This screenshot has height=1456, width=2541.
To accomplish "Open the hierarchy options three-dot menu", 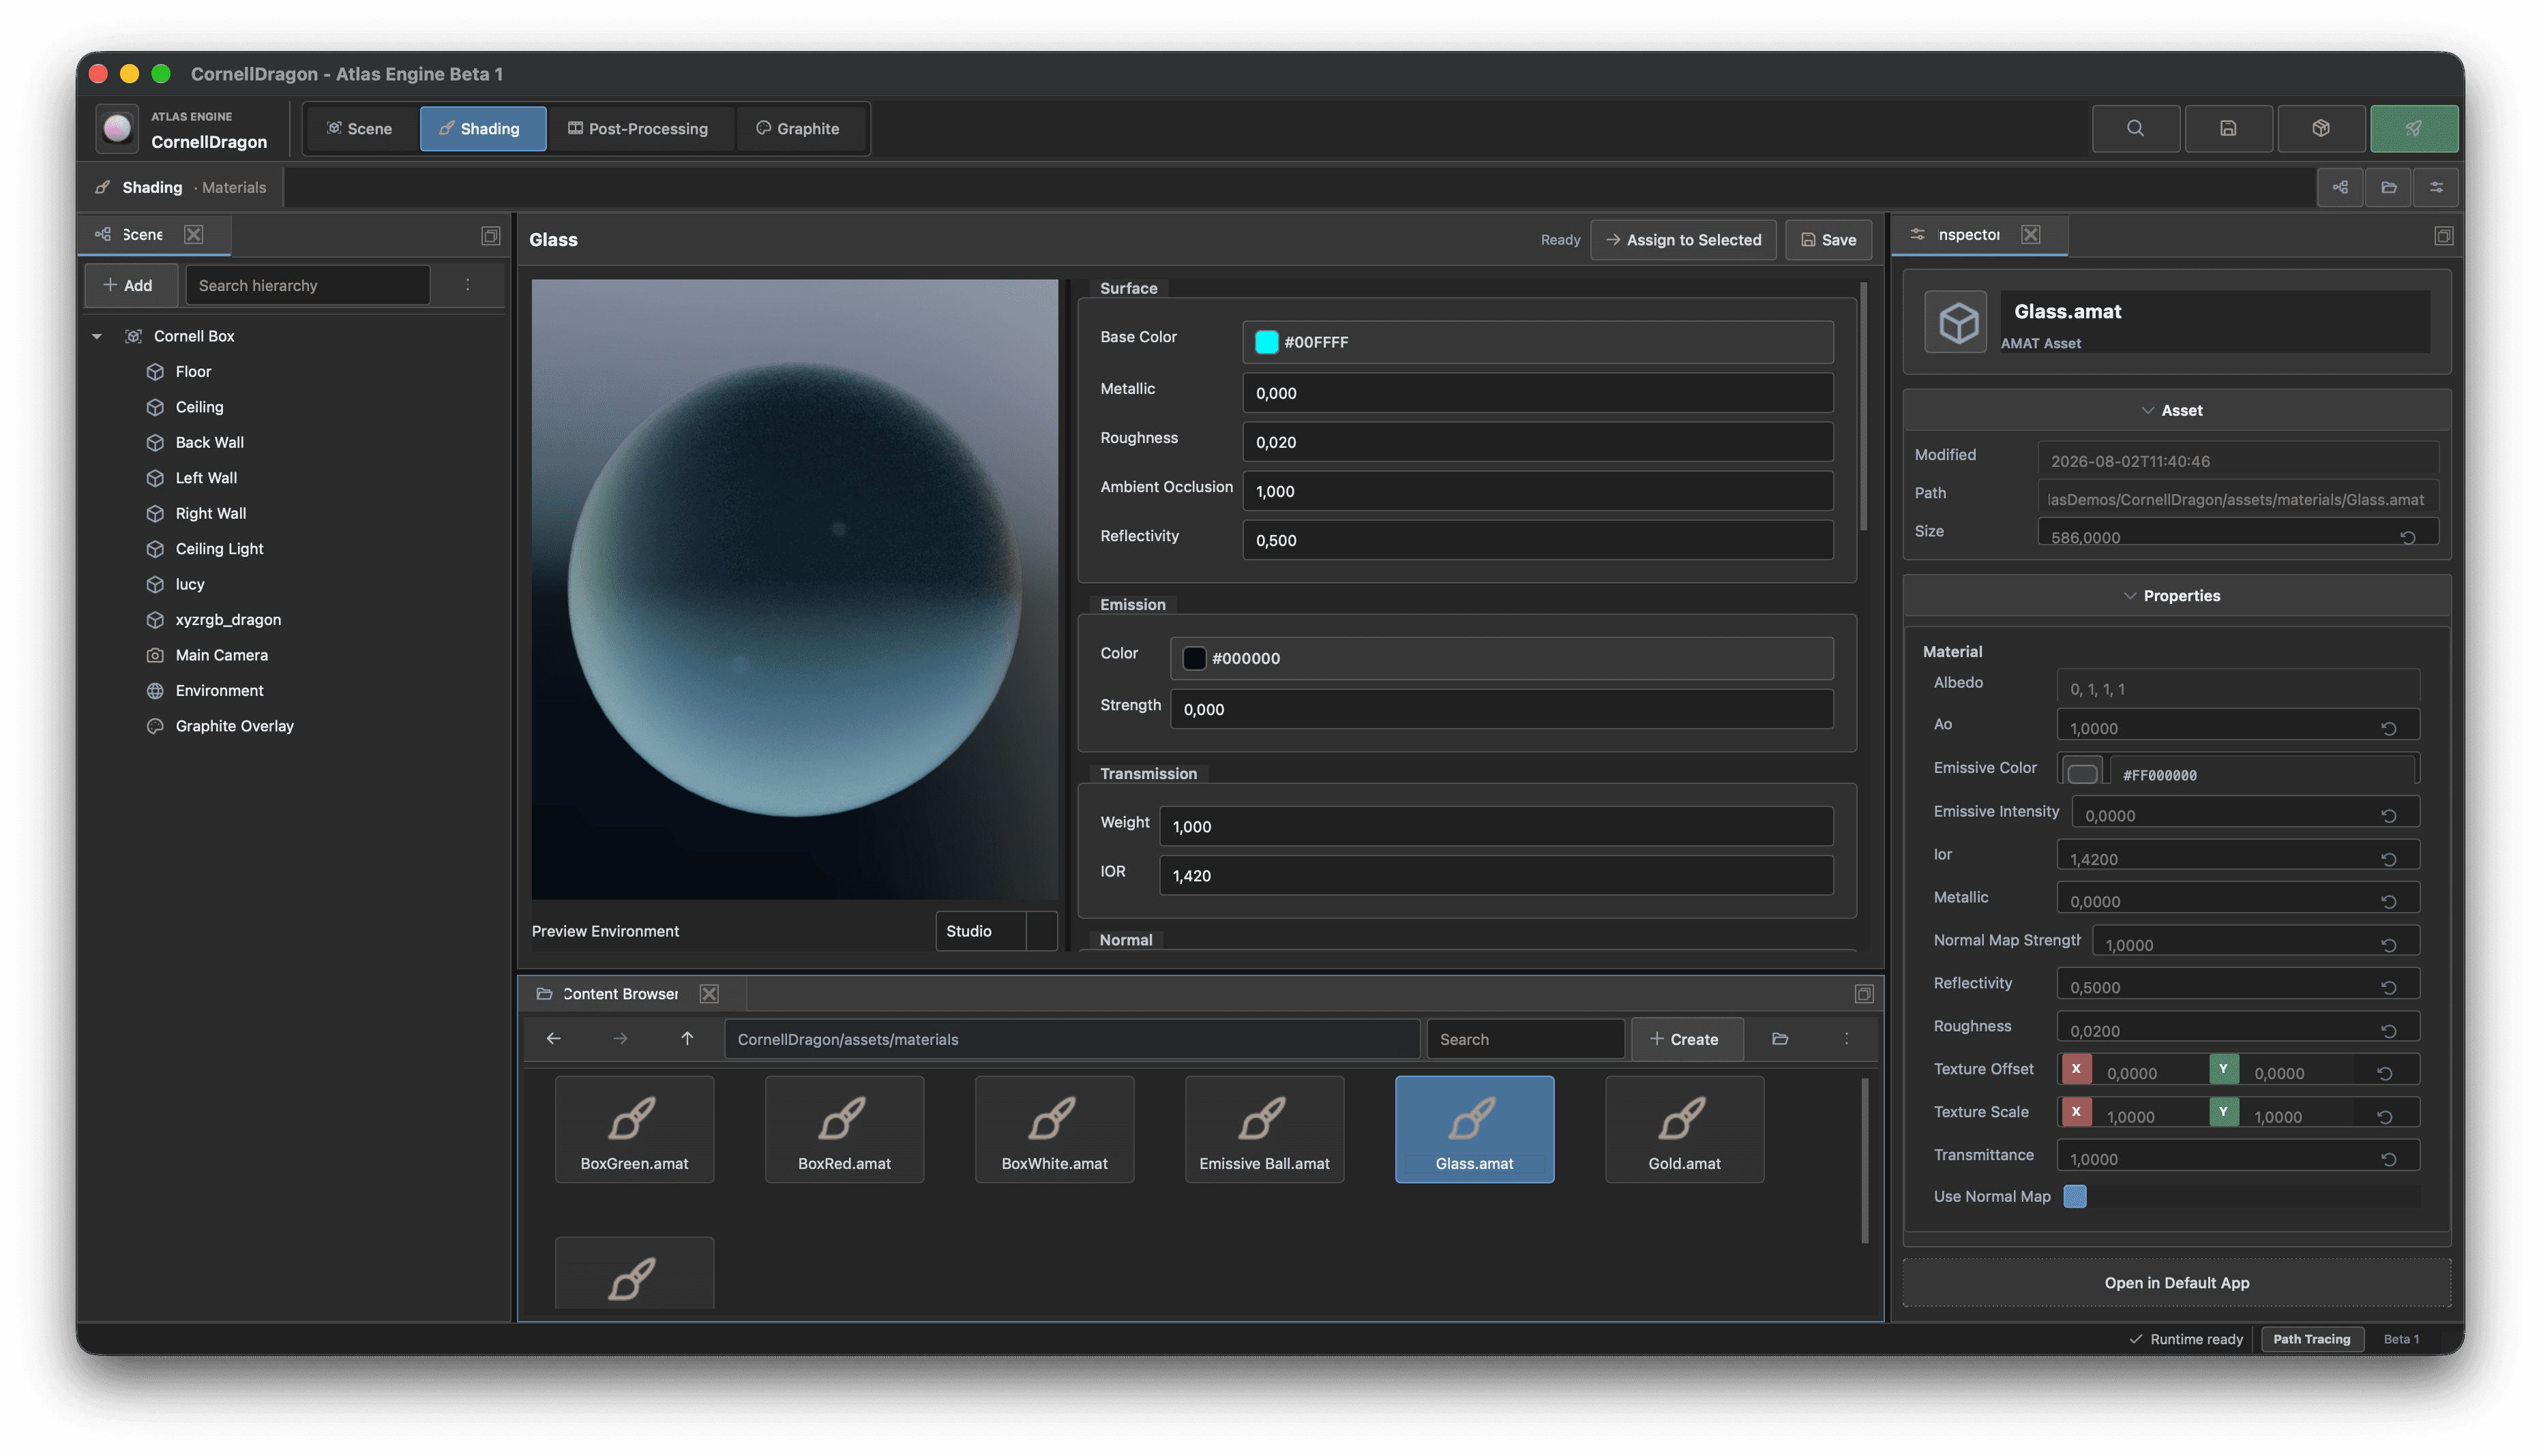I will (x=467, y=285).
